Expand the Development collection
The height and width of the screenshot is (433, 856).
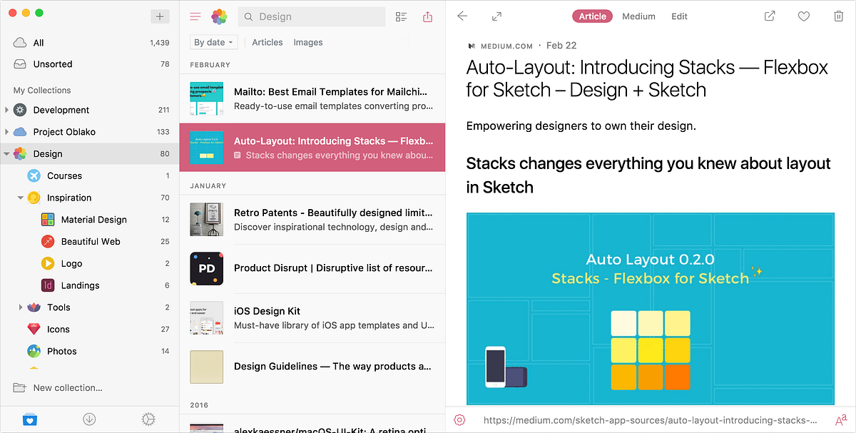(x=6, y=110)
